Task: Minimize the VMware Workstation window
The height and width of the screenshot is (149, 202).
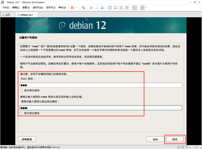Action: 190,2
